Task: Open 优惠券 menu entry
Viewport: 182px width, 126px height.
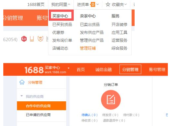Action: tap(58, 32)
